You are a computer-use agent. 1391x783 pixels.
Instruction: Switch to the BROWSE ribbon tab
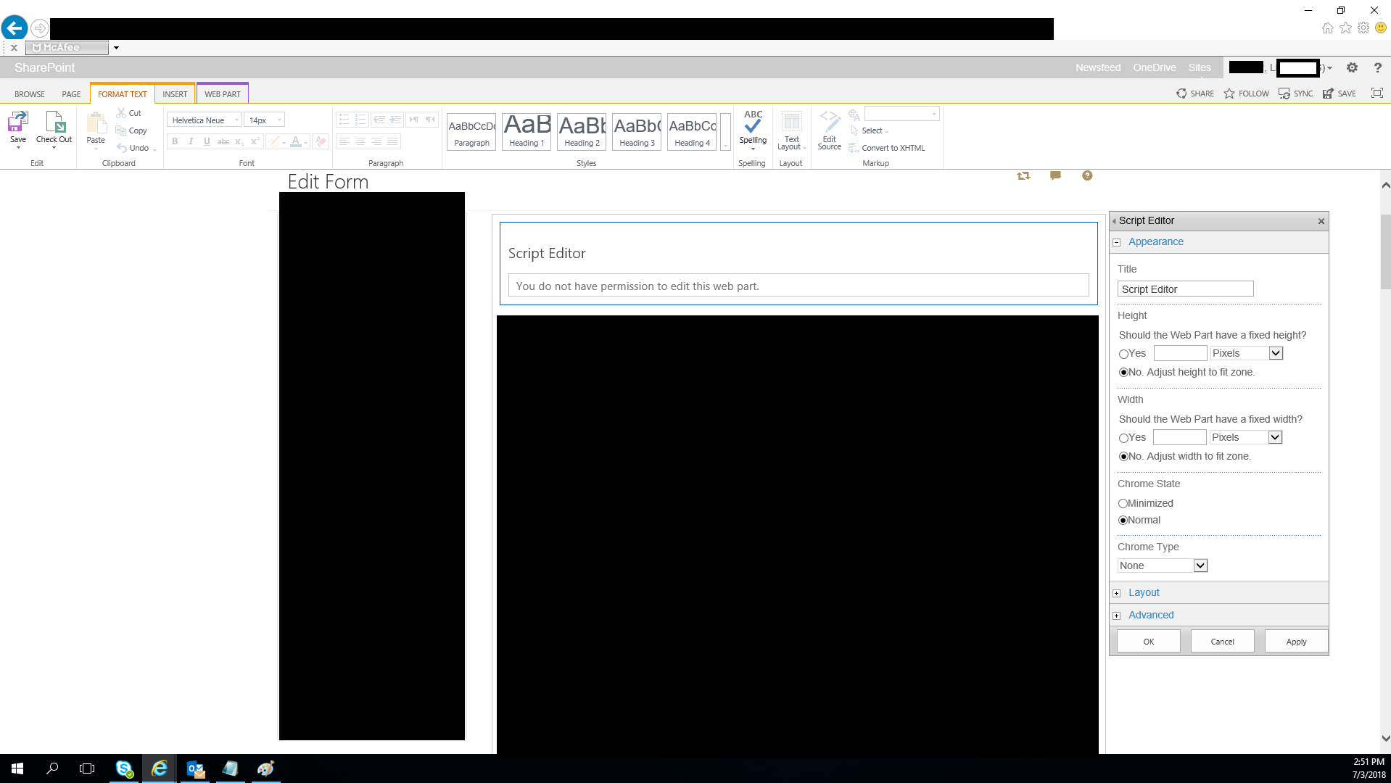pos(30,94)
